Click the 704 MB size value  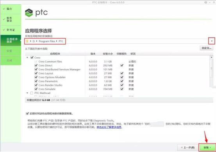point(108,89)
